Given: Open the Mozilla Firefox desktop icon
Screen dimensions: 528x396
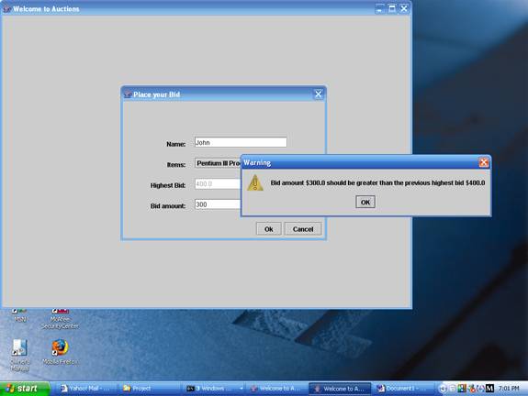Looking at the screenshot, I should coord(60,352).
